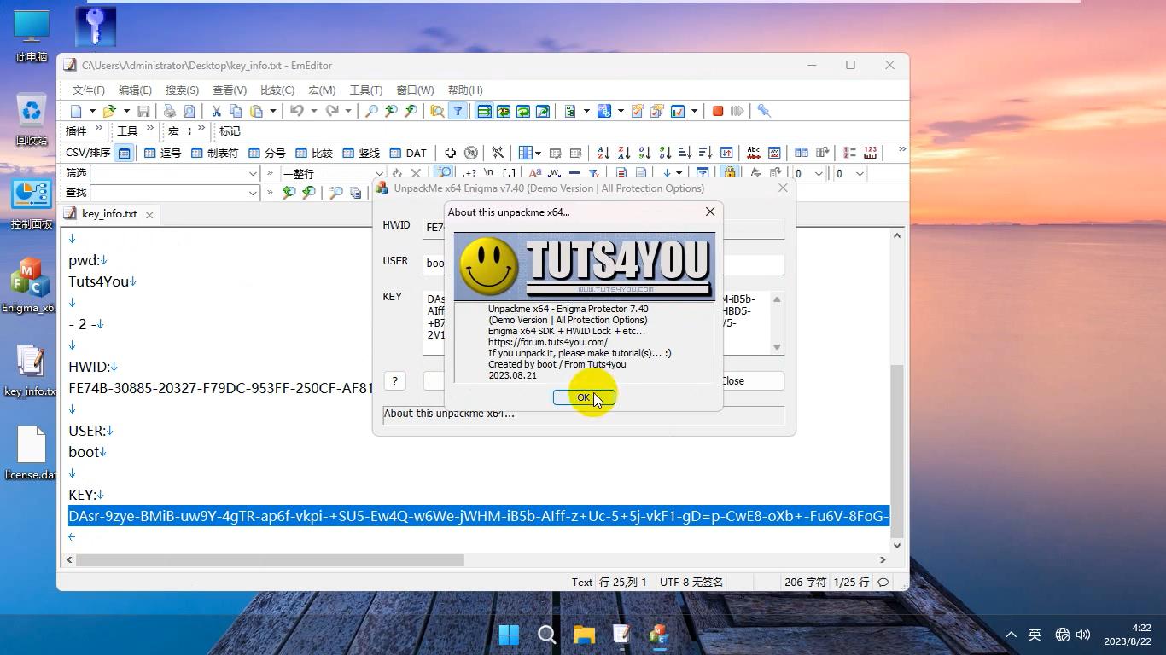Click the license.dat desktop file icon
1166x655 pixels.
pos(32,454)
